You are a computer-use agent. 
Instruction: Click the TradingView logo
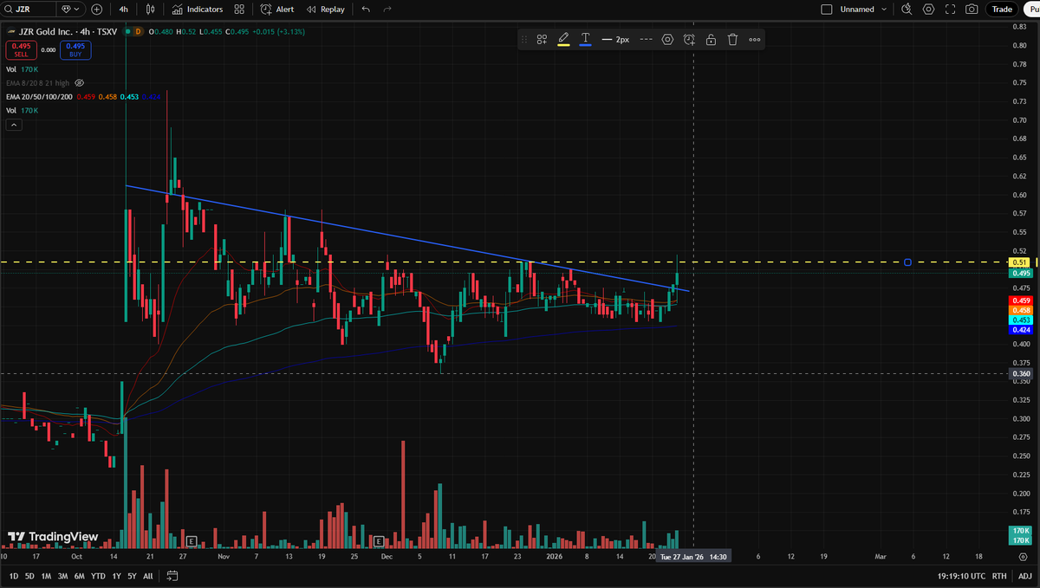[x=53, y=537]
